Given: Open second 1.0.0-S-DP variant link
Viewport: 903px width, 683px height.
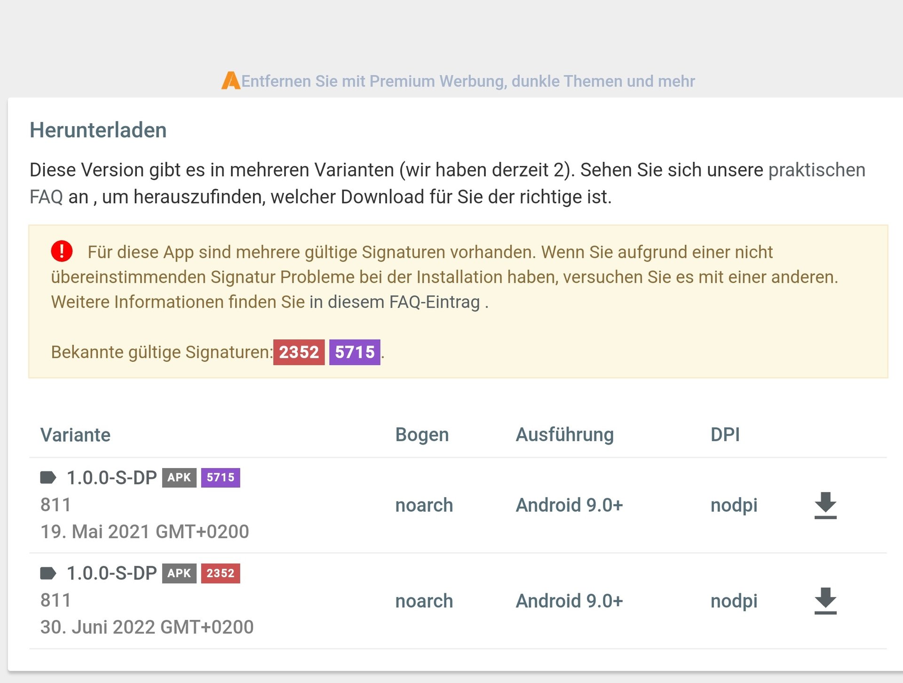Looking at the screenshot, I should (111, 573).
